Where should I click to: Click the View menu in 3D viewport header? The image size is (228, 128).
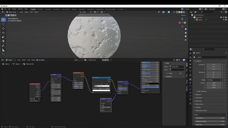pyautogui.click(x=21, y=12)
